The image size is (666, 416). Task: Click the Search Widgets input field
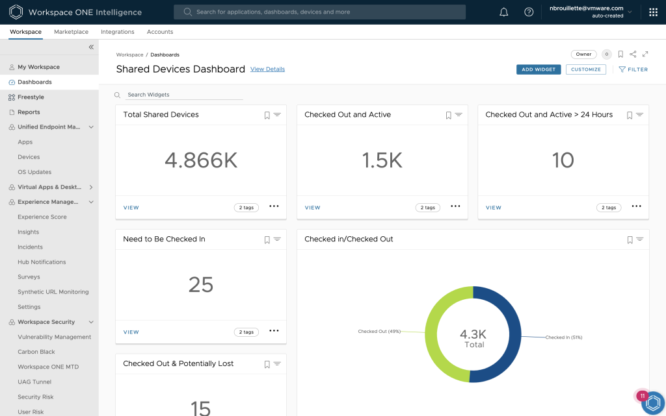184,95
